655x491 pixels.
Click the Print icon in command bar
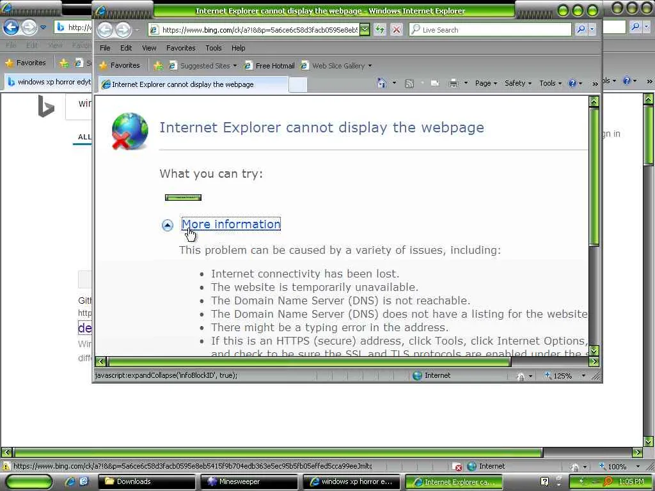tap(454, 84)
